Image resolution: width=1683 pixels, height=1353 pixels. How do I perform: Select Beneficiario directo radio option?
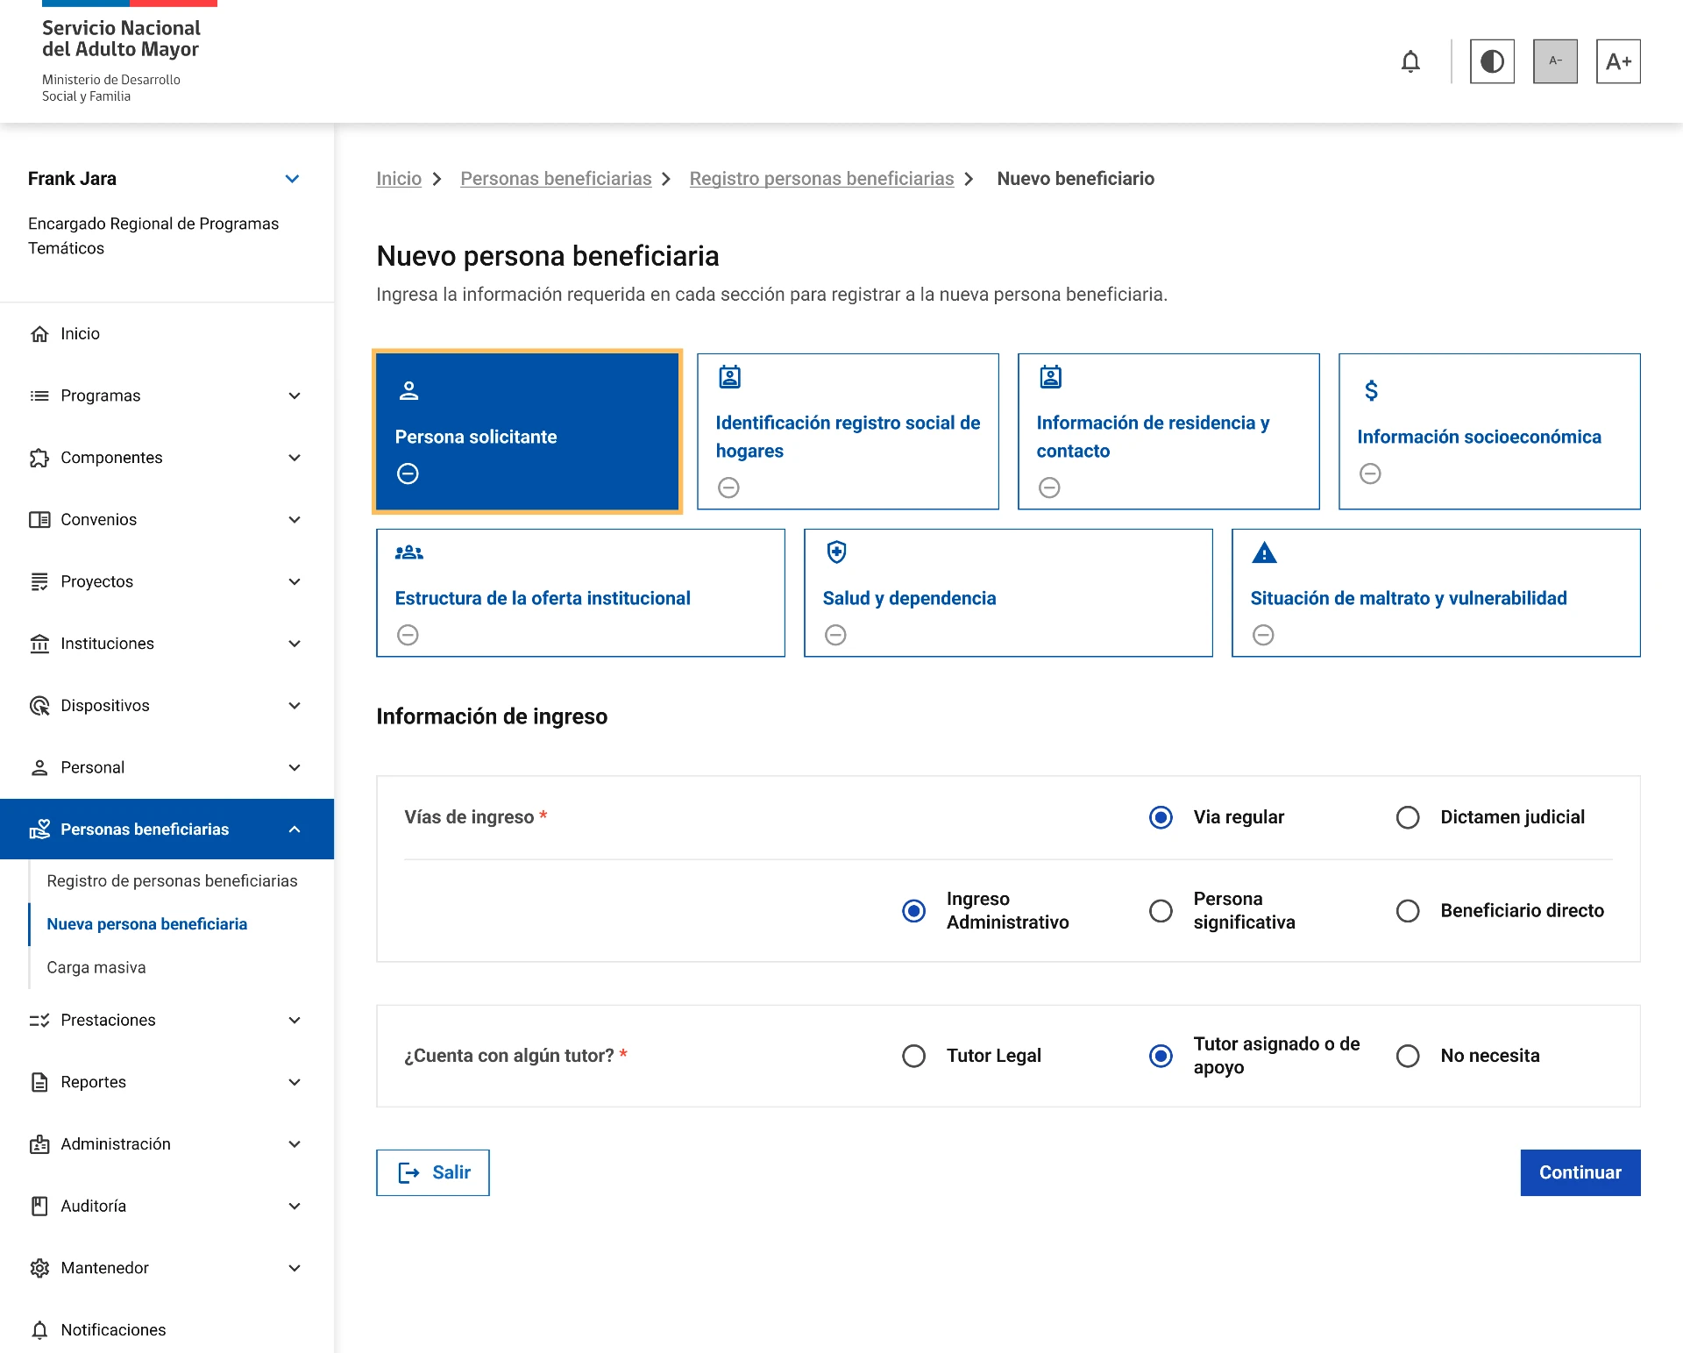click(1408, 911)
